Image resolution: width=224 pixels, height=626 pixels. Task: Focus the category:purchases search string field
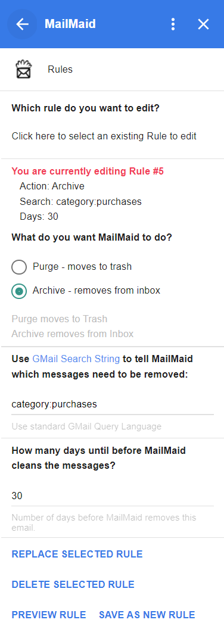click(x=113, y=404)
